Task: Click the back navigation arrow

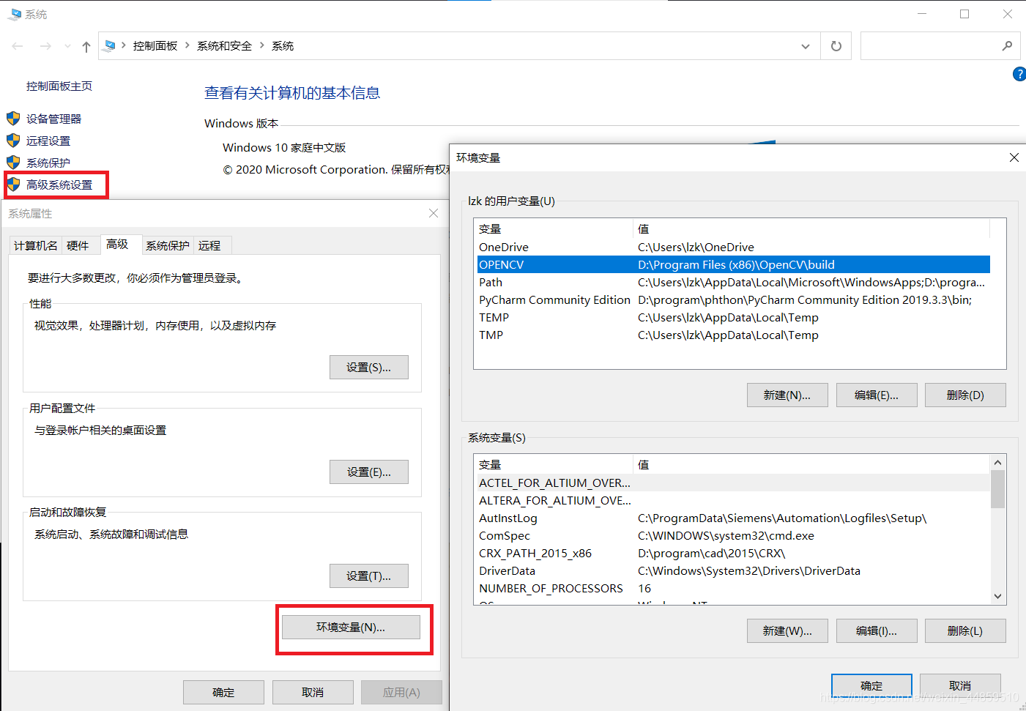Action: (18, 46)
